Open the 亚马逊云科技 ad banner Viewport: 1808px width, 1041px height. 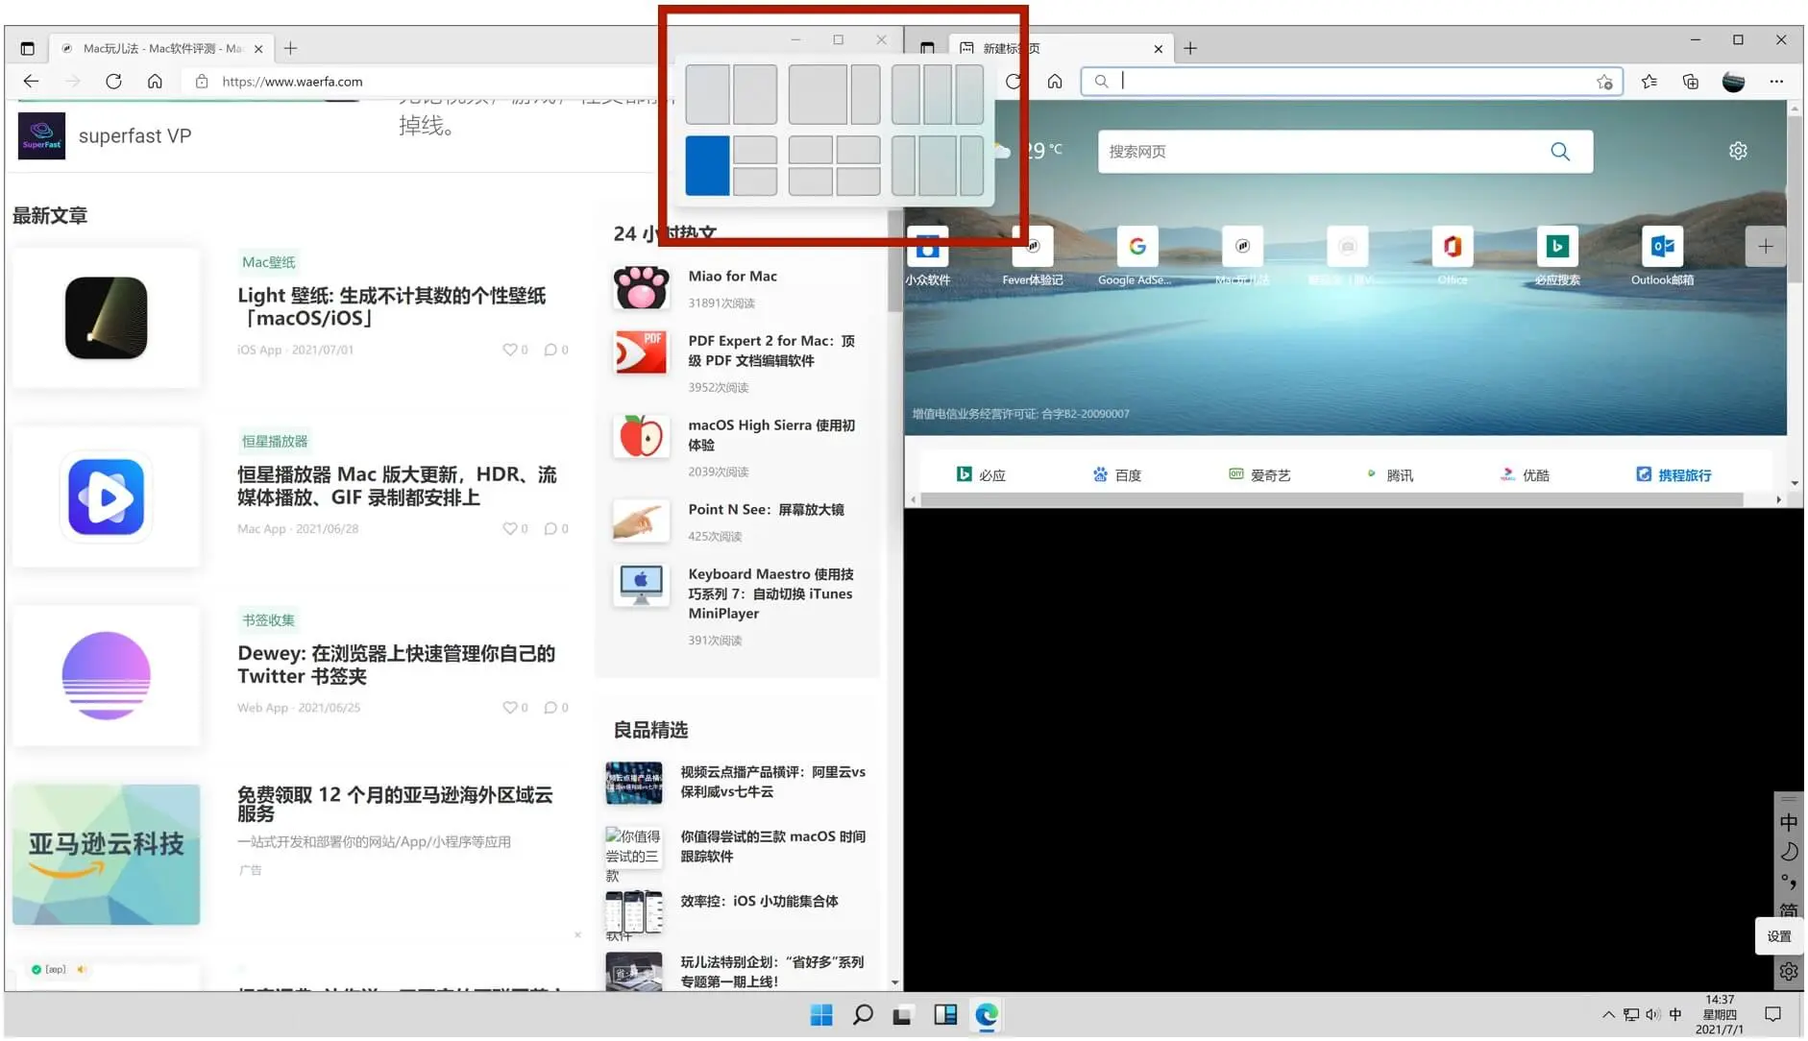click(106, 854)
